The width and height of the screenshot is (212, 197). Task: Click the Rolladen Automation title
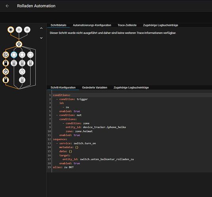pyautogui.click(x=36, y=6)
